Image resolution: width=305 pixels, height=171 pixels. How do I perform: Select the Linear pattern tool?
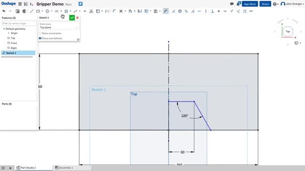pyautogui.click(x=146, y=11)
